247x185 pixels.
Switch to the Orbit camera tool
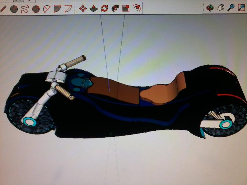(210, 8)
